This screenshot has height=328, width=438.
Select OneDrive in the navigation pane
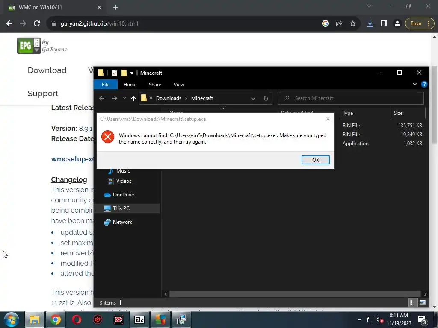click(123, 195)
